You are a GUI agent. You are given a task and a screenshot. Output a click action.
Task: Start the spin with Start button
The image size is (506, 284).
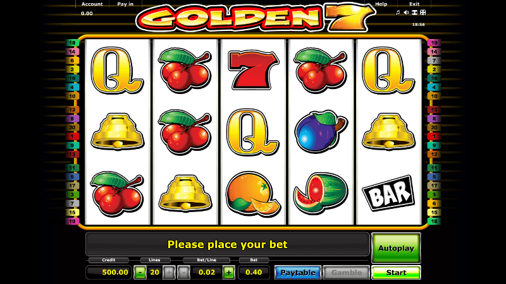pyautogui.click(x=396, y=273)
